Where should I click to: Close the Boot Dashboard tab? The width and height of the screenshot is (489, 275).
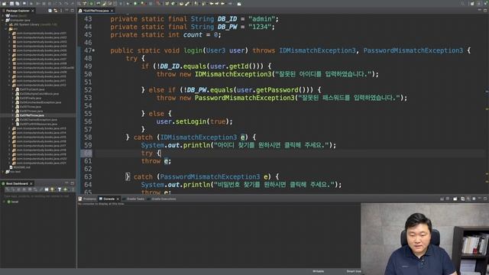(x=31, y=183)
